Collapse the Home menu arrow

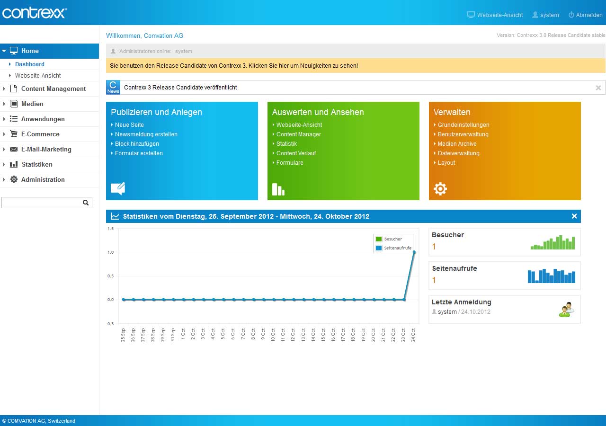tap(4, 51)
